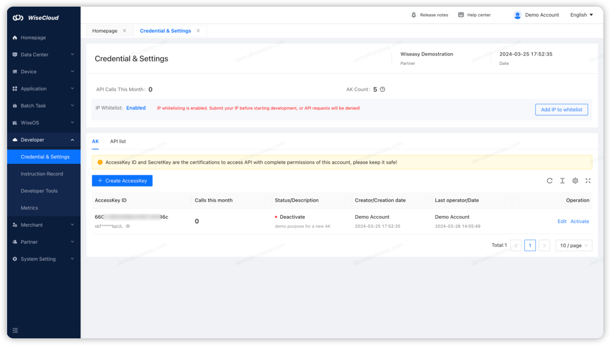Collapse sidebar using bottom menu icon
The image size is (610, 345).
tap(15, 330)
